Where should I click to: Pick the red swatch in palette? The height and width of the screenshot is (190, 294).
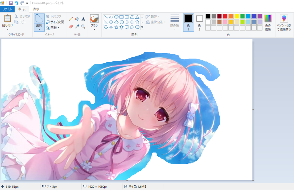tap(225, 16)
